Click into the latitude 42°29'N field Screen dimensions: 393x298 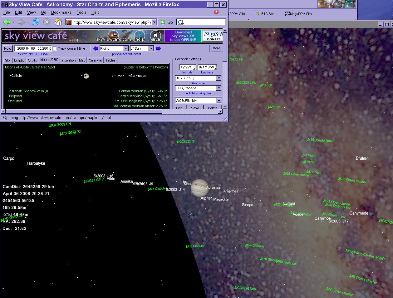click(x=186, y=67)
